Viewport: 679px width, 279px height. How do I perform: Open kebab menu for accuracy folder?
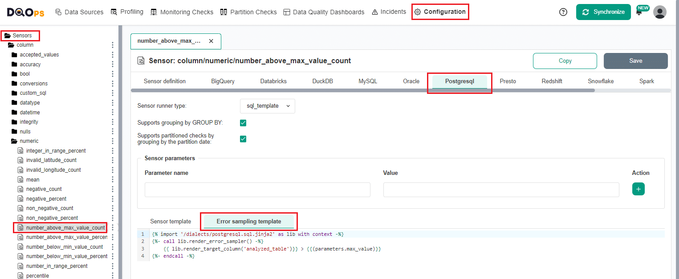tap(113, 65)
